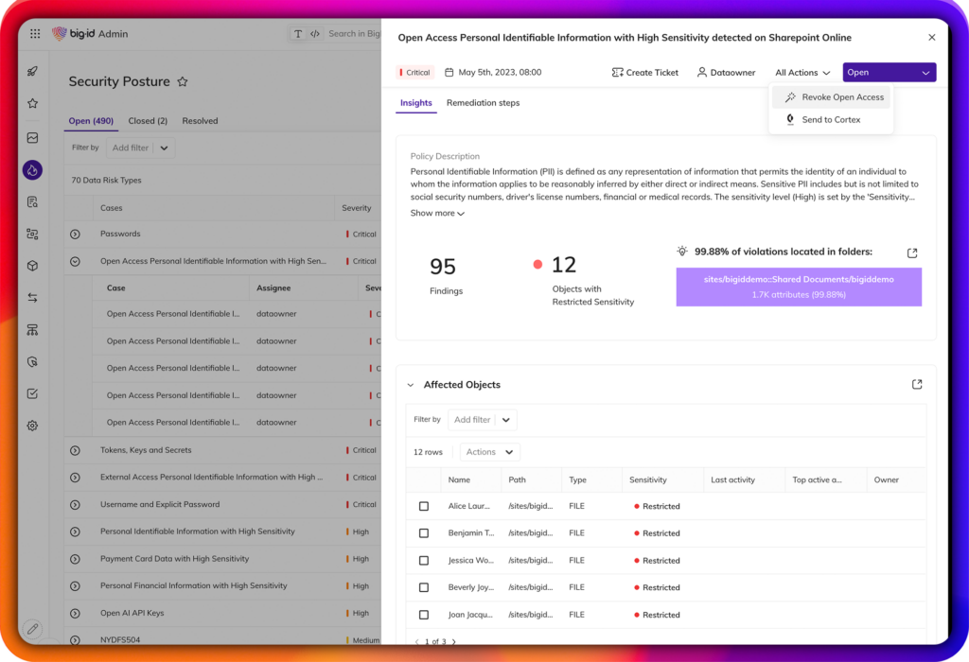This screenshot has height=662, width=969.
Task: Collapse the Affected Objects section
Action: pos(411,385)
